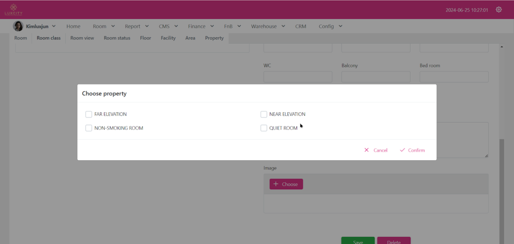Check the FAR ELEVATION checkbox

[x=89, y=114]
